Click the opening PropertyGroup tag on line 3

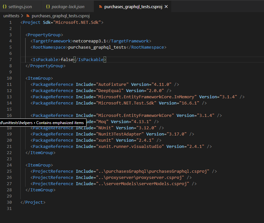coord(44,35)
